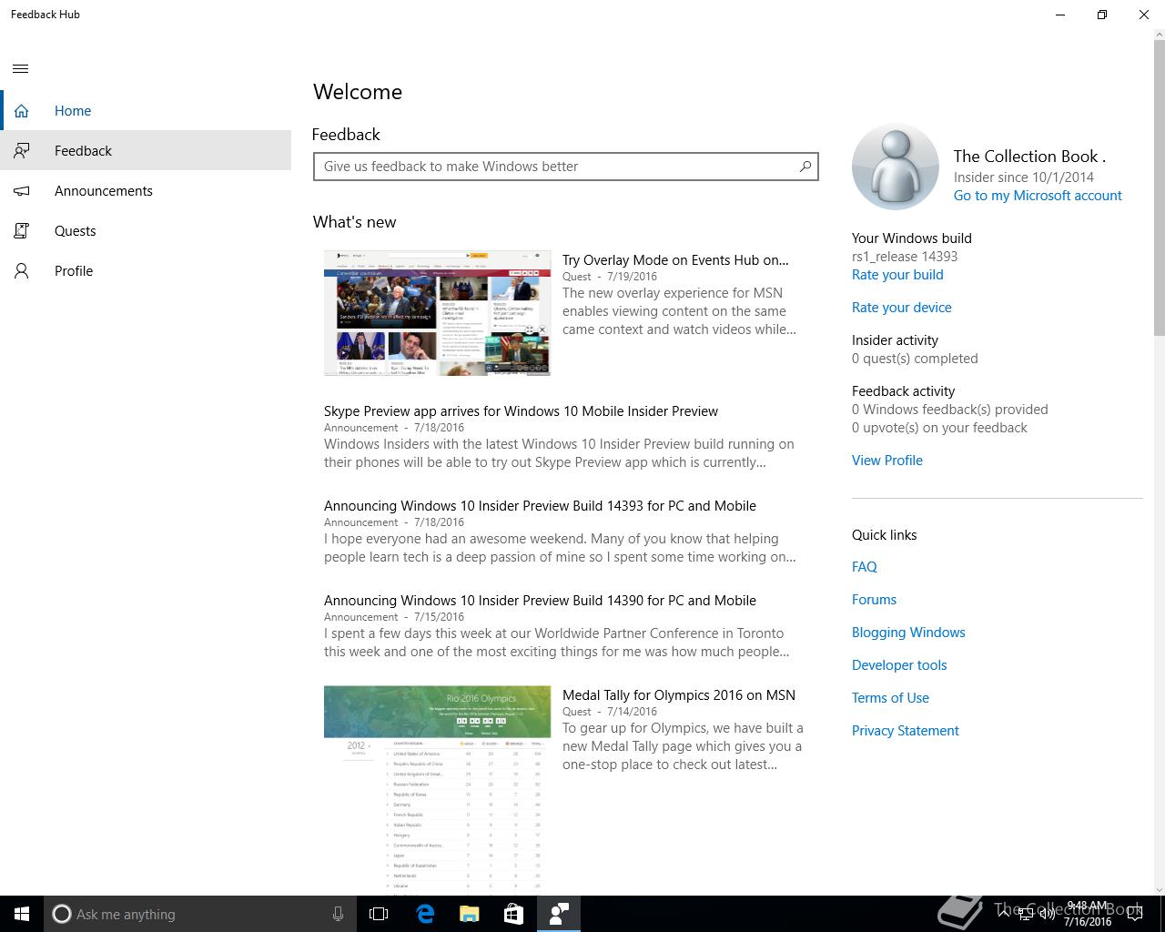
Task: Open Task View from taskbar
Action: coord(379,914)
